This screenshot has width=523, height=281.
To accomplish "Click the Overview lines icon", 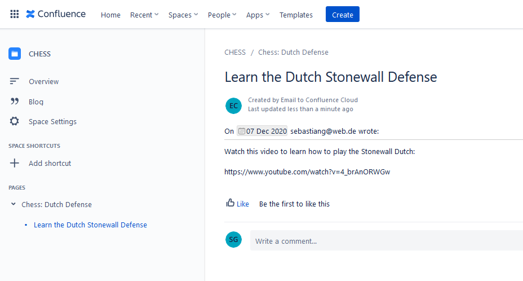I will 14,81.
